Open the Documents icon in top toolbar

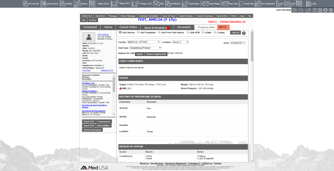(x=44, y=4)
